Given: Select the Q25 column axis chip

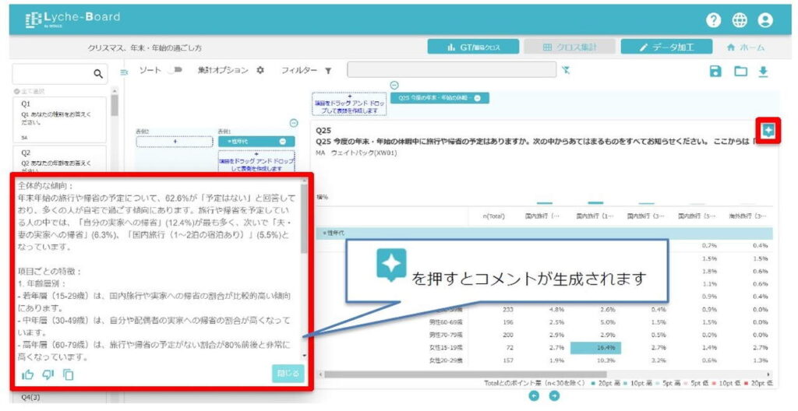Looking at the screenshot, I should pyautogui.click(x=440, y=98).
